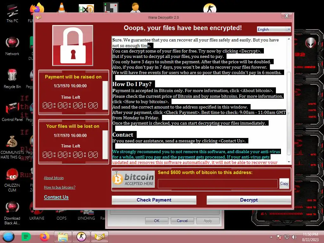The height and width of the screenshot is (243, 324).
Task: Open the Action Center flag icon
Action: 279,237
